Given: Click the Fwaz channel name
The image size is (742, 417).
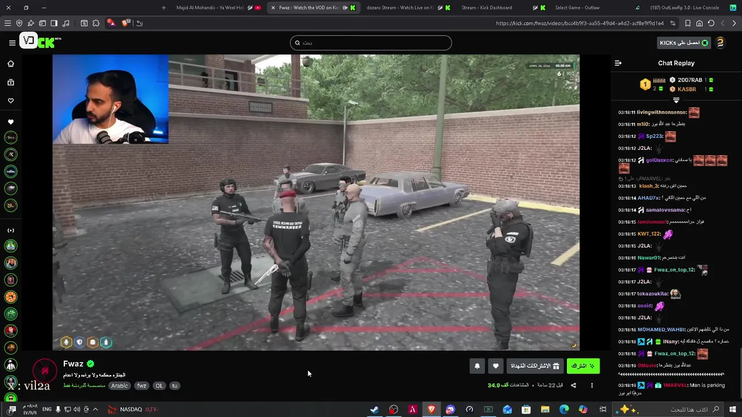Looking at the screenshot, I should (x=73, y=364).
